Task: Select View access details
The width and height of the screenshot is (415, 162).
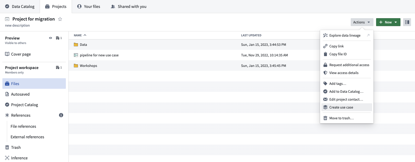Action: pyautogui.click(x=346, y=73)
